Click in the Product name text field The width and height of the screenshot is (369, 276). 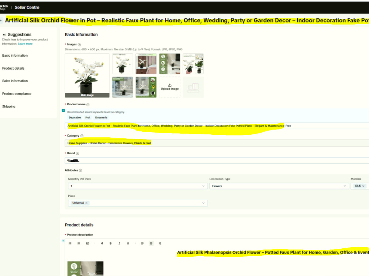(x=217, y=126)
